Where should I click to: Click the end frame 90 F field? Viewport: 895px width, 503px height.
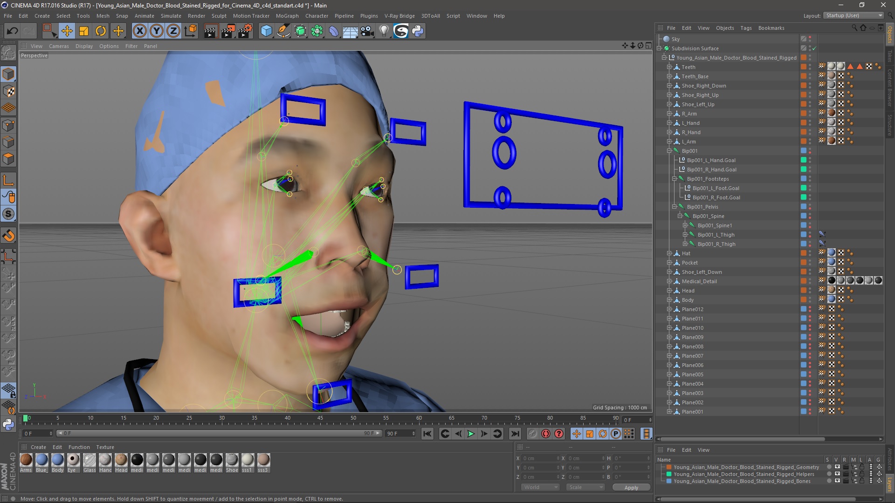point(400,434)
